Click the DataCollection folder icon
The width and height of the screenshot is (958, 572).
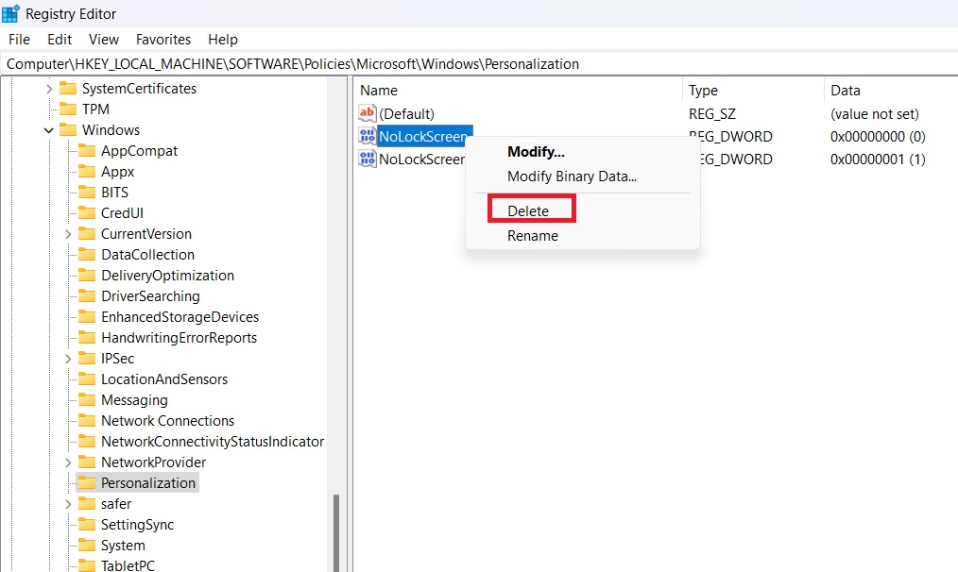point(86,254)
